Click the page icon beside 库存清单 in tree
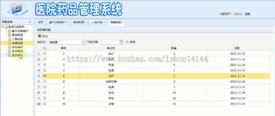Screen dimensions: 275x116 click(9, 47)
